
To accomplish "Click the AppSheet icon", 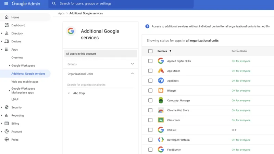I will pyautogui.click(x=161, y=80).
